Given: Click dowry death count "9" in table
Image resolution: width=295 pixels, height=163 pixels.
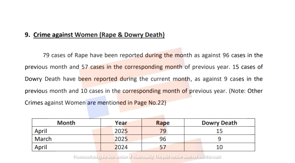Looking at the screenshot, I should 219,139.
